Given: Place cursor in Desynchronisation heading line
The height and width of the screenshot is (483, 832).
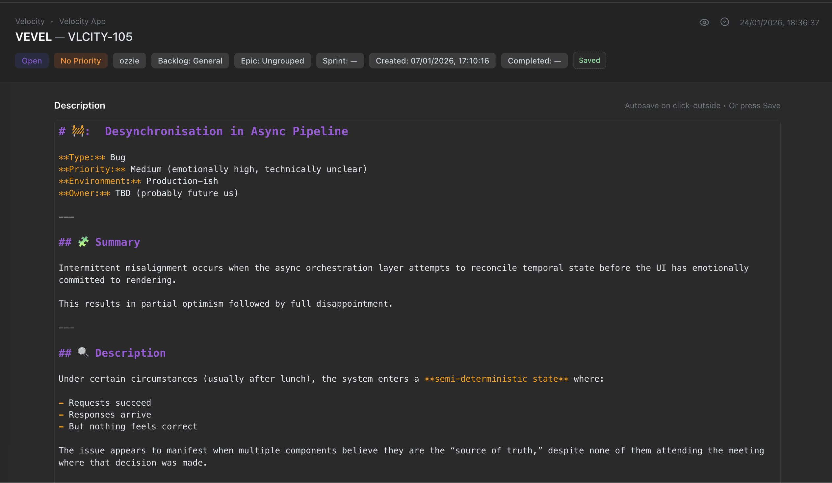Looking at the screenshot, I should (226, 131).
